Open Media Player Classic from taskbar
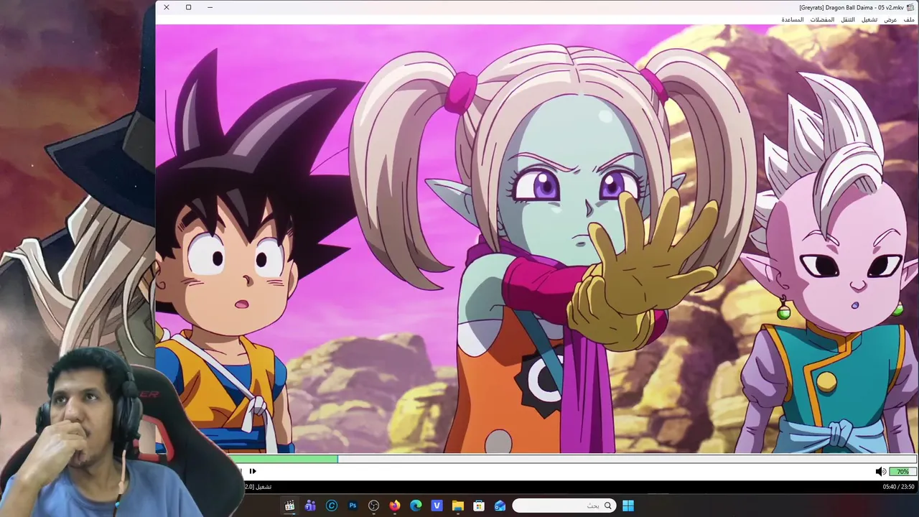Screen dimensions: 919x517 (x=289, y=506)
